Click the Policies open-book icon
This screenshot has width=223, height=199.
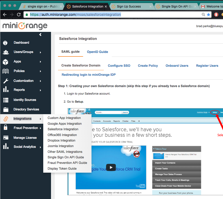(x=6, y=71)
